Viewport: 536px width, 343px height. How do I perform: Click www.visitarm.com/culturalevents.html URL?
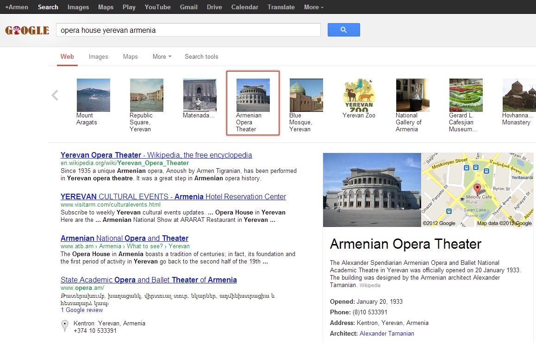coord(111,205)
